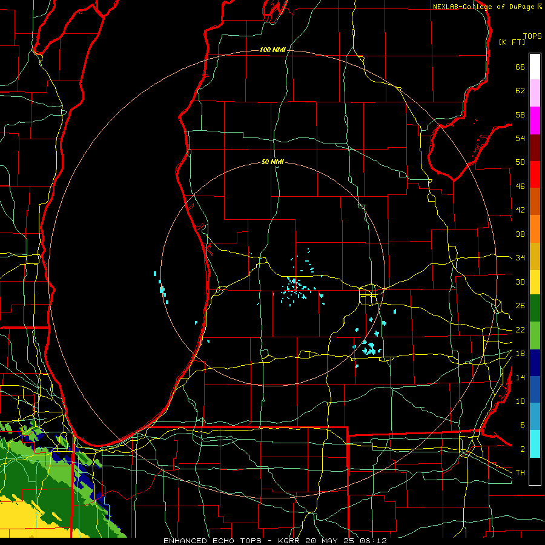This screenshot has width=545, height=545.
Task: Click the '6' legend value
Action: pos(522,425)
